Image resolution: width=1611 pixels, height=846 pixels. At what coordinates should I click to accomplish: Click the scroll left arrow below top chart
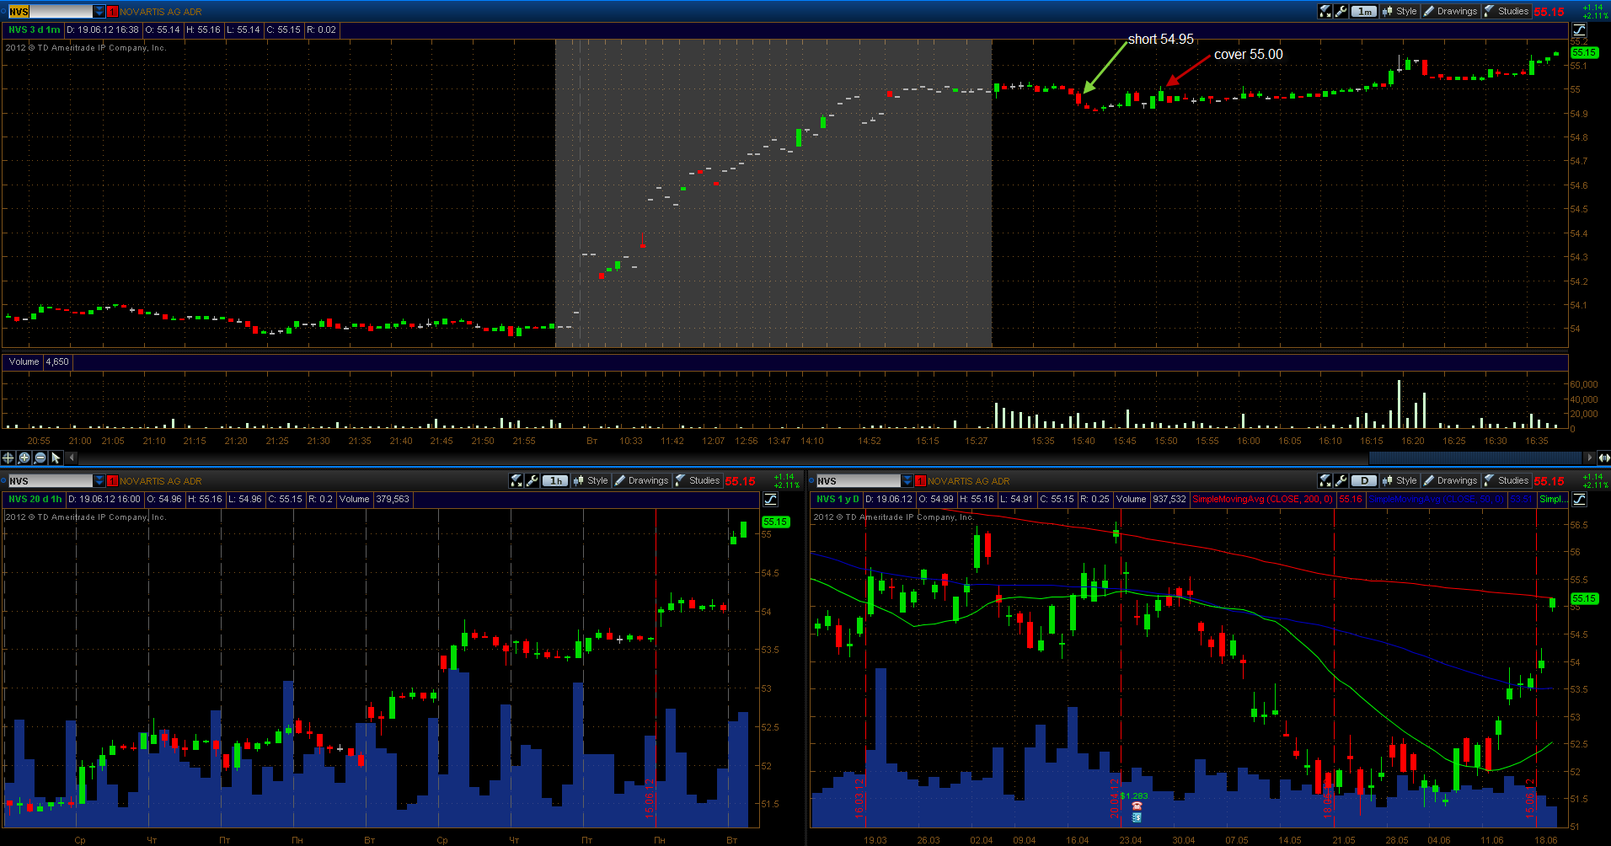(72, 458)
